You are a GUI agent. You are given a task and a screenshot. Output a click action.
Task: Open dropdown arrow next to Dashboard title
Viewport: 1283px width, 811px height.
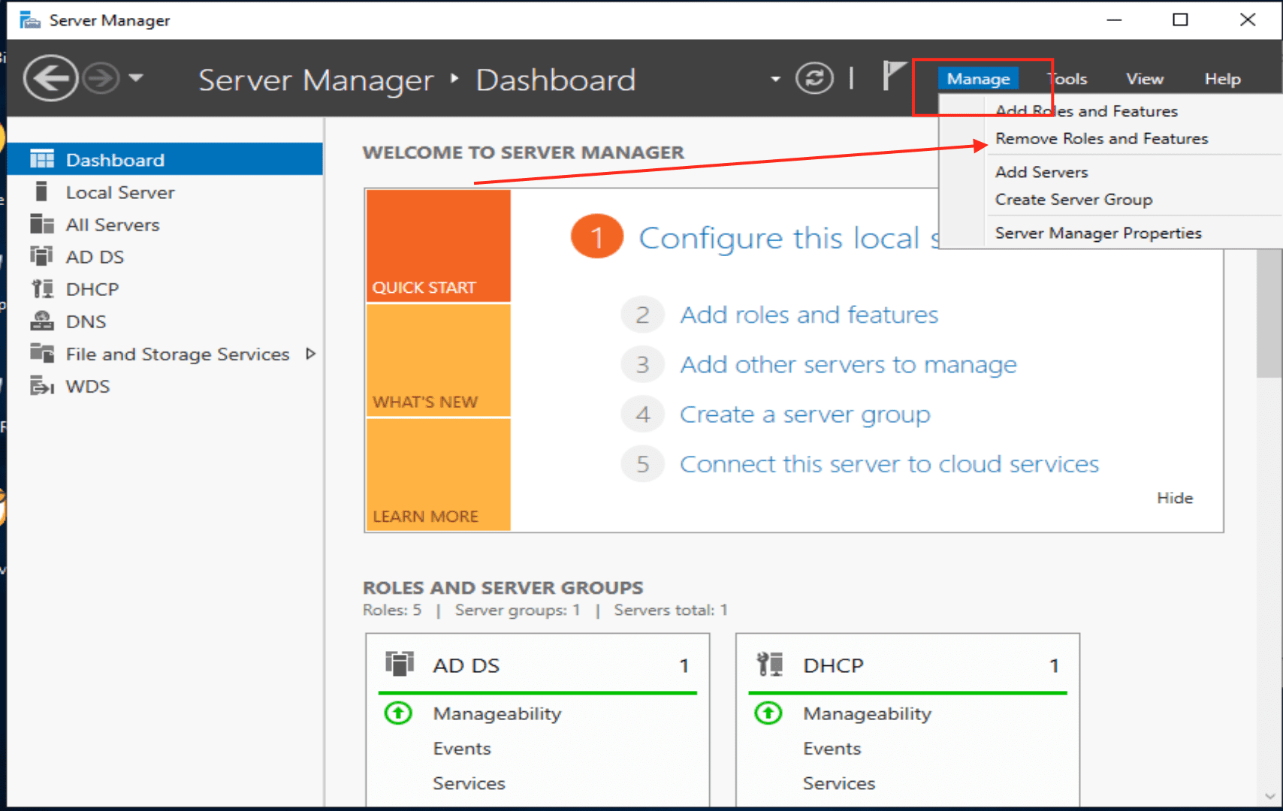775,79
